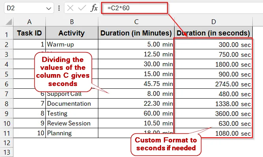Click the Name Box showing D2
This screenshot has width=263, height=157.
coord(29,8)
